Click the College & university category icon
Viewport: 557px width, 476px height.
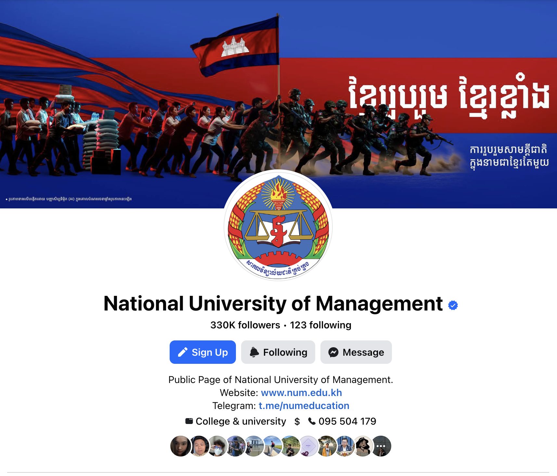pyautogui.click(x=189, y=421)
